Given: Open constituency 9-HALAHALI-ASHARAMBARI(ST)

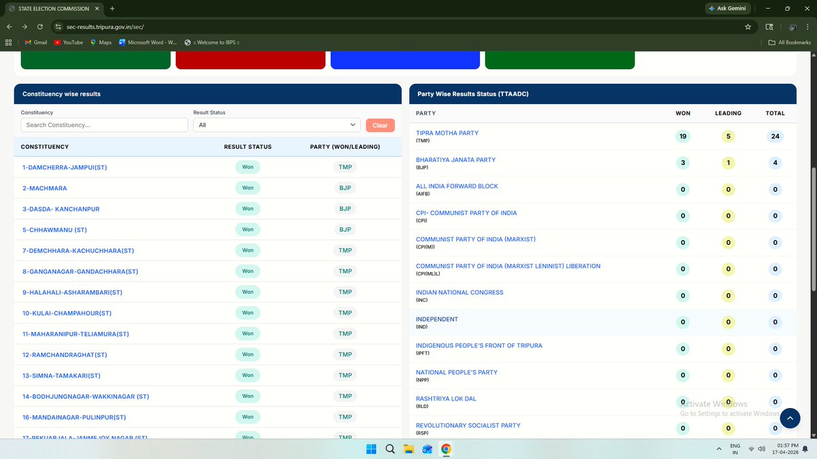Looking at the screenshot, I should (x=72, y=292).
